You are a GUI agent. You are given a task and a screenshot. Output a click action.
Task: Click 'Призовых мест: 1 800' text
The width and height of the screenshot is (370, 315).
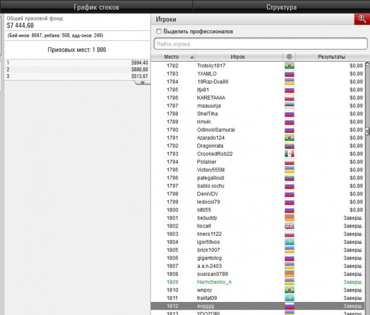tap(77, 50)
